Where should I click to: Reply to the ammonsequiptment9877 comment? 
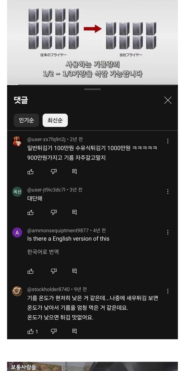point(74,271)
